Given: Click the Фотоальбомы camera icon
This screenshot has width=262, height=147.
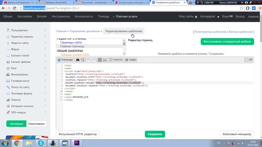Looking at the screenshot, I should coord(8,74).
